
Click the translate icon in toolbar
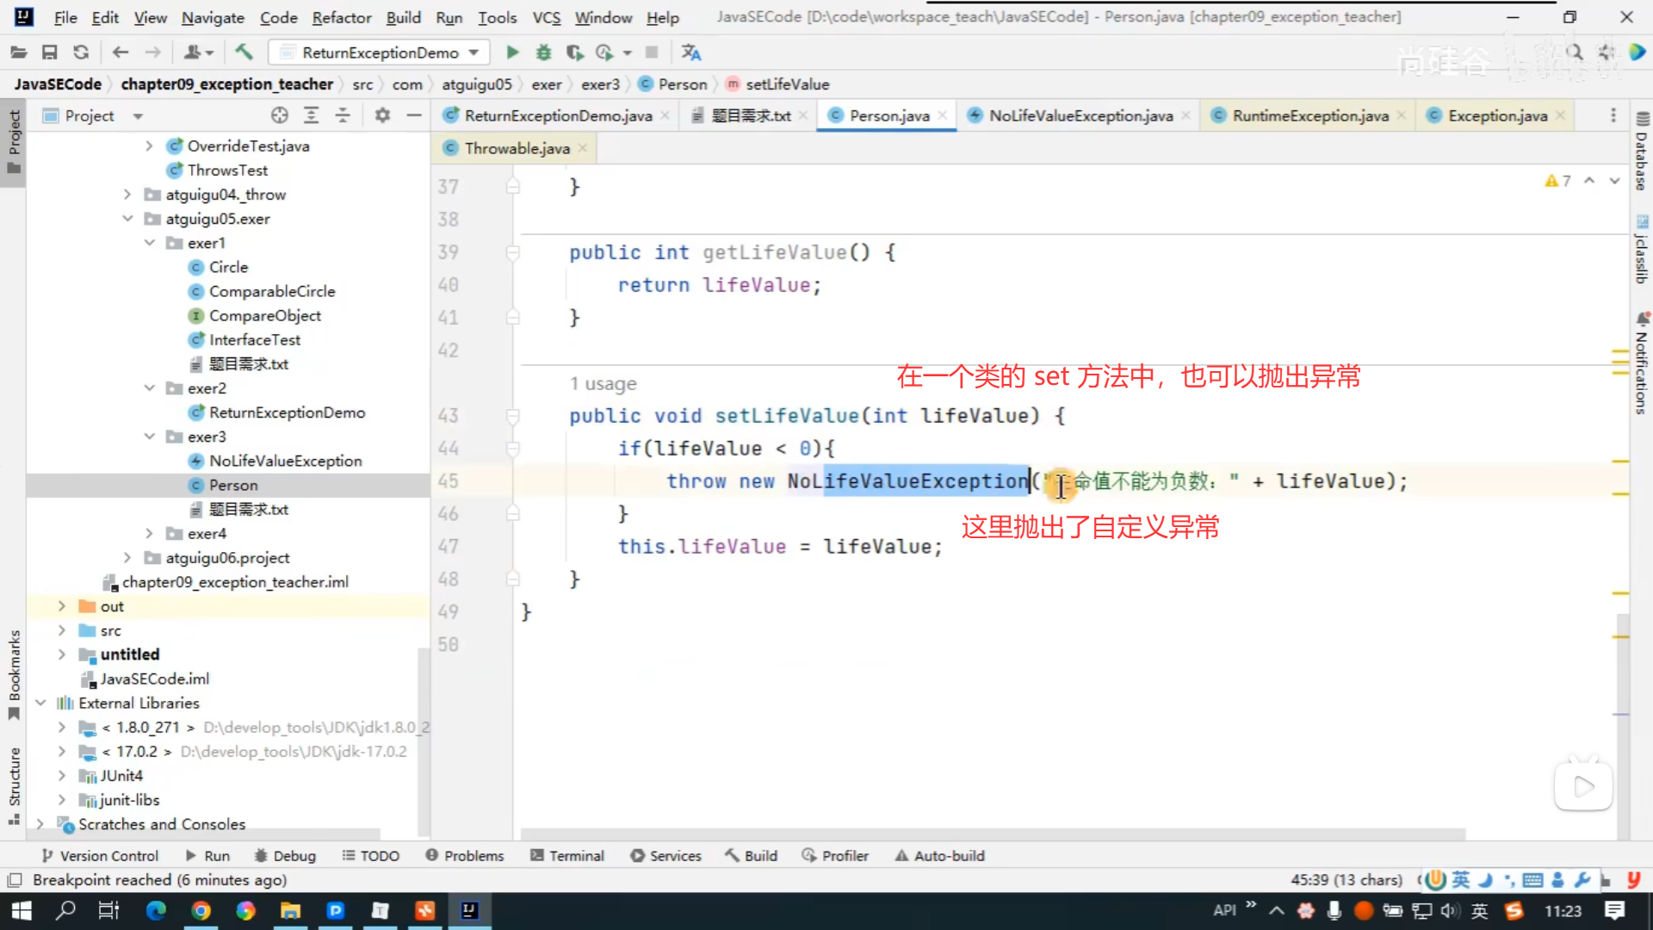690,53
